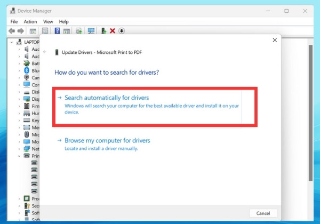The width and height of the screenshot is (320, 224).
Task: Click the Print queues printer icon
Action: tap(27, 156)
